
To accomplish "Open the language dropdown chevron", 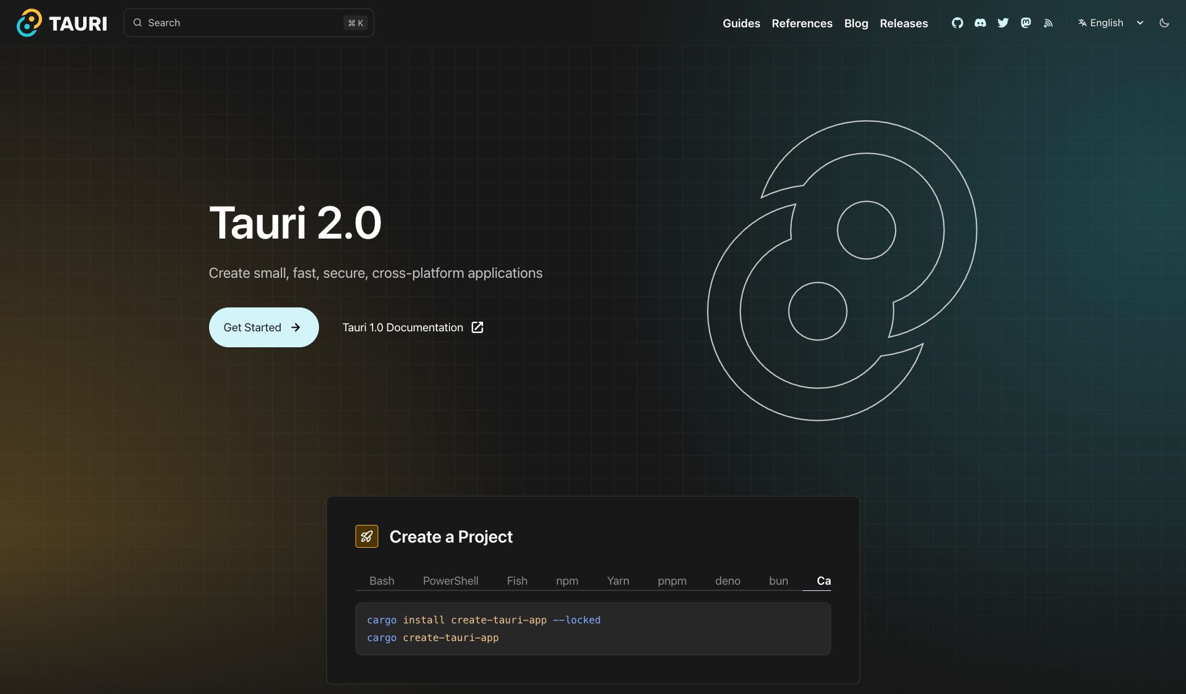I will click(x=1140, y=23).
